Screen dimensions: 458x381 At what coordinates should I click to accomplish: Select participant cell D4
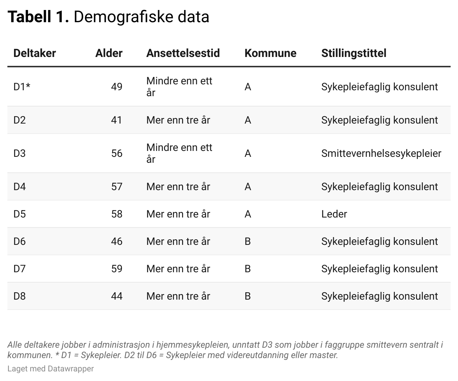20,187
